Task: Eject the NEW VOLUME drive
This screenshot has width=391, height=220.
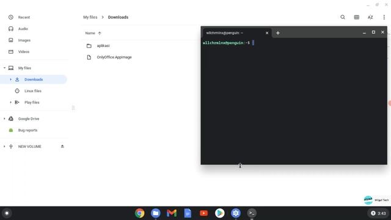Action: click(x=62, y=147)
